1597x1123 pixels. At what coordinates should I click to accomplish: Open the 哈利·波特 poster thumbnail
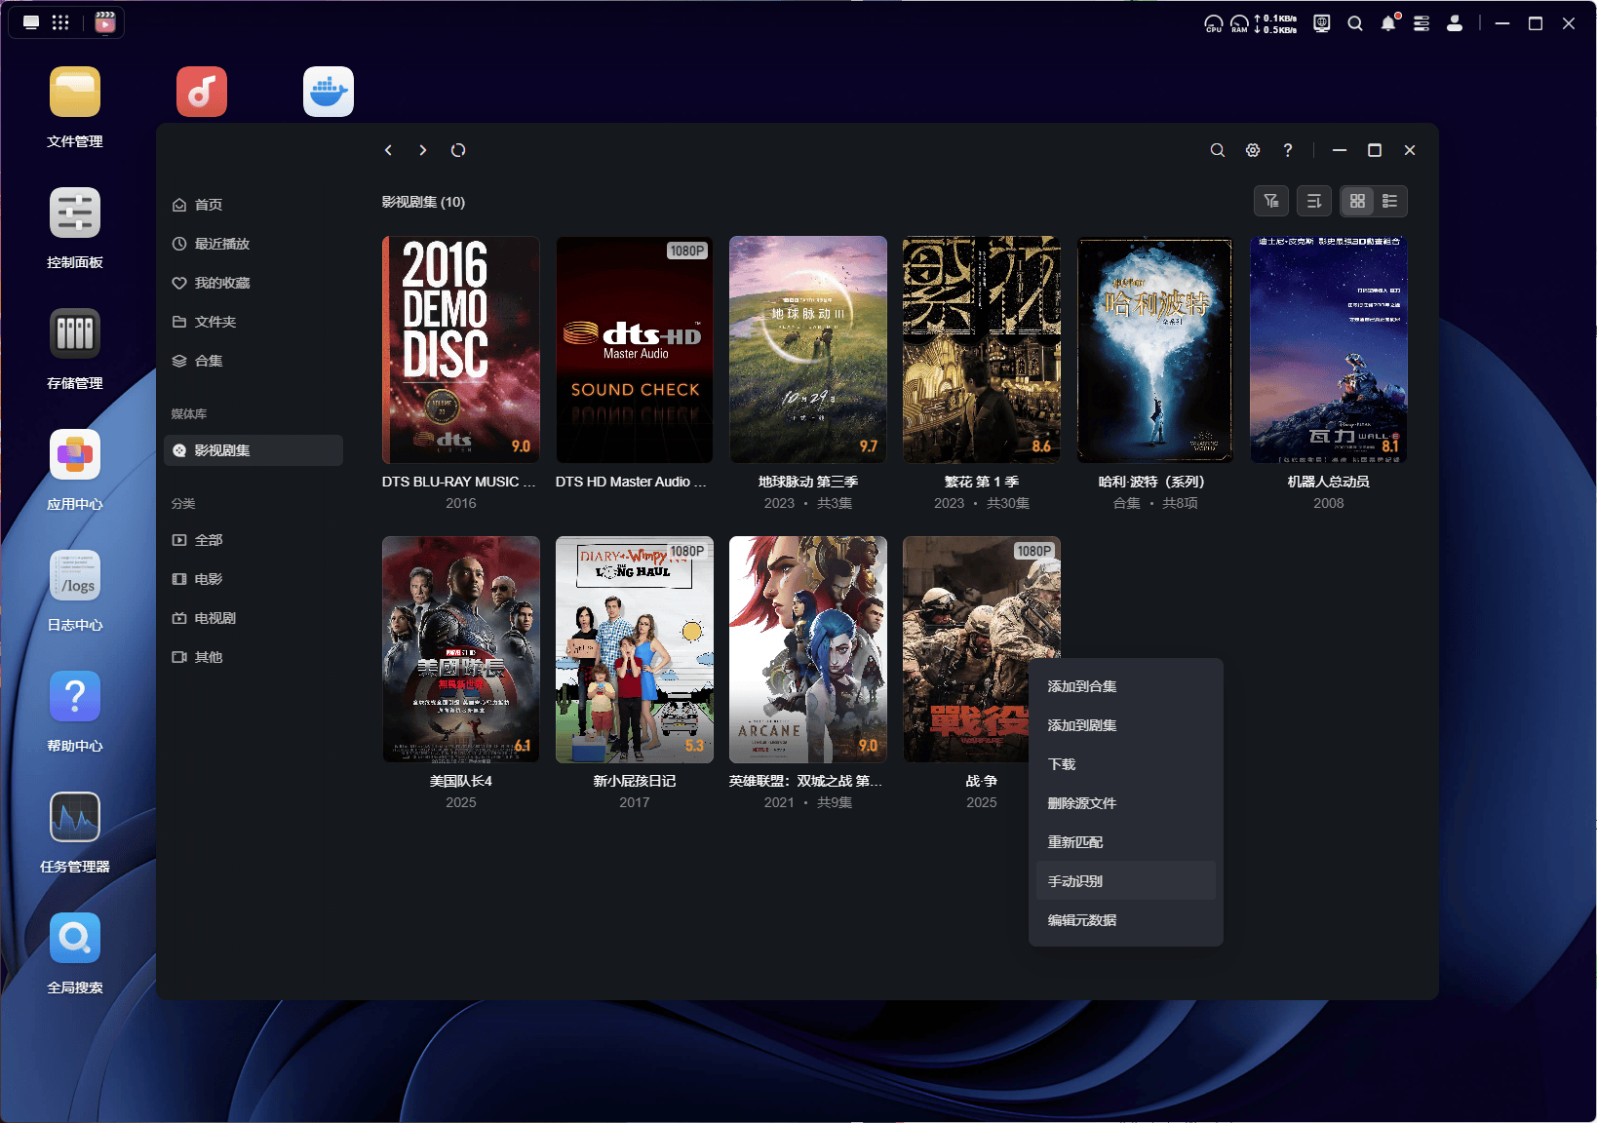(x=1154, y=349)
